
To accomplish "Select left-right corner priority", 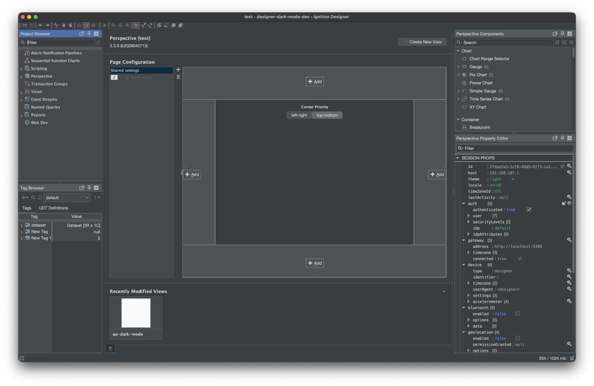I will (x=299, y=115).
